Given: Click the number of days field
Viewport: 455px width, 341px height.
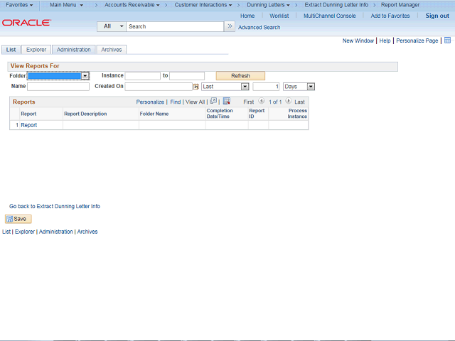Looking at the screenshot, I should click(x=266, y=87).
